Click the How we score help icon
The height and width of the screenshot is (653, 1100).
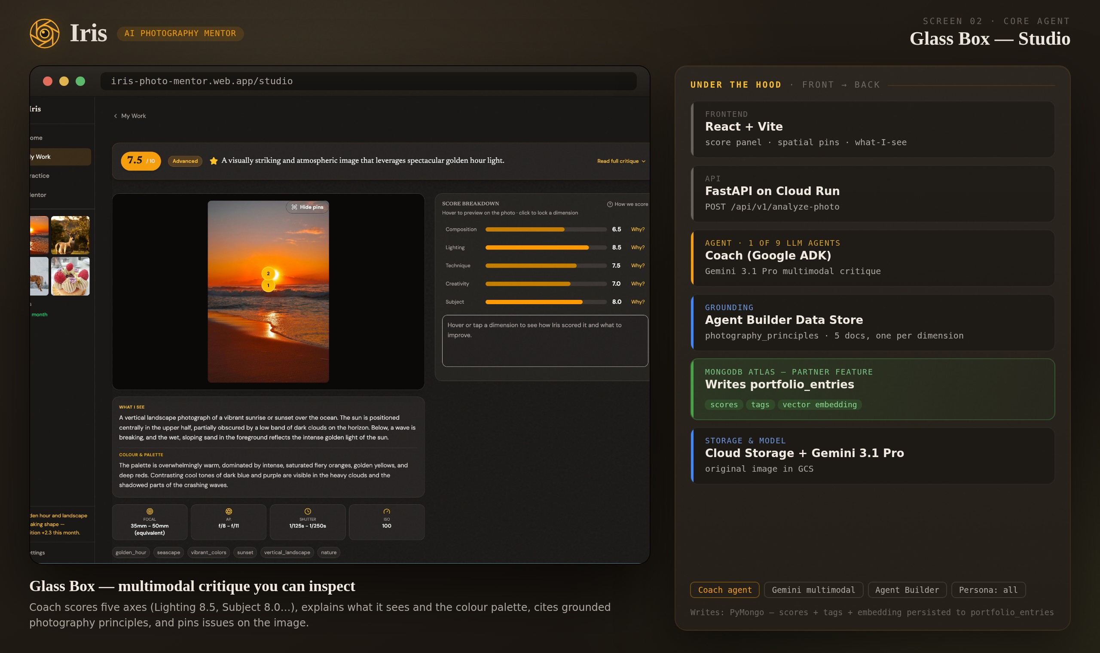[x=610, y=204]
